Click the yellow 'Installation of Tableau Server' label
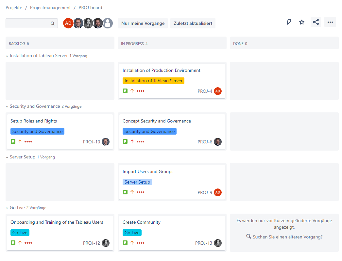Viewport: 342px width, 261px height. click(x=153, y=80)
